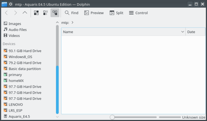Go forward using the Forward arrow

click(x=16, y=13)
